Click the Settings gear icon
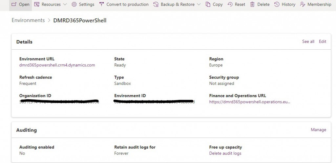Viewport: 336px width, 163px height. [x=74, y=4]
